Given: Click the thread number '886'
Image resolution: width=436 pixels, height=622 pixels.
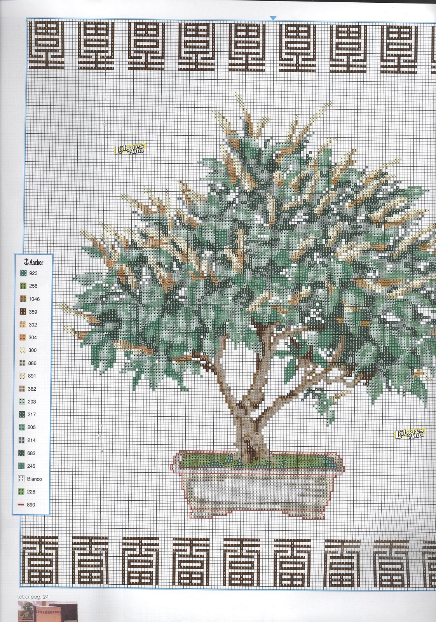Looking at the screenshot, I should 33,363.
